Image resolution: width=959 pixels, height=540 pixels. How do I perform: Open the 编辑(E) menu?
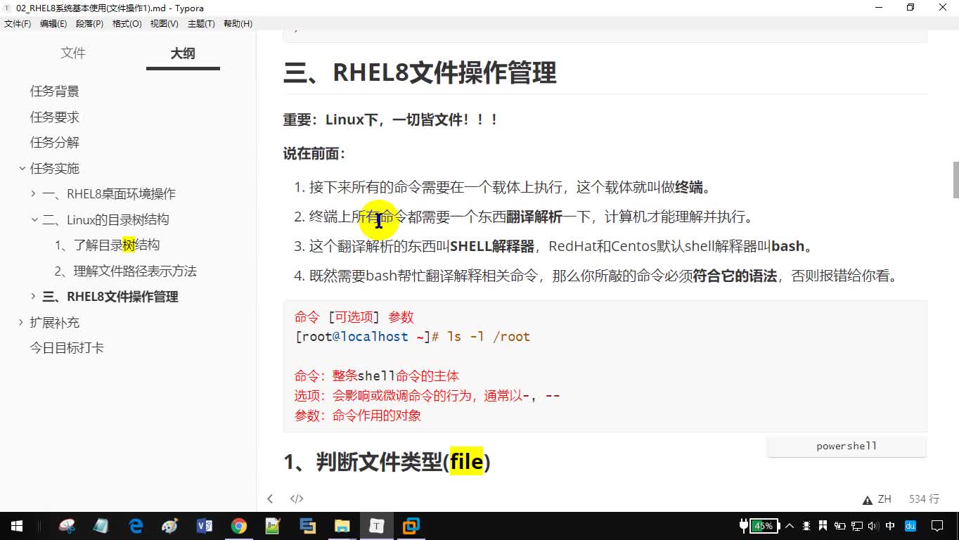(x=53, y=24)
